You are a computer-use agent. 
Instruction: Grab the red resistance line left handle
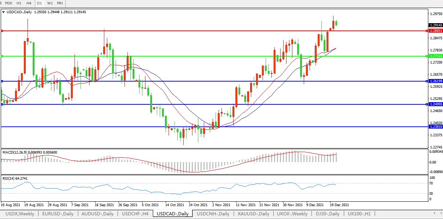click(2, 31)
